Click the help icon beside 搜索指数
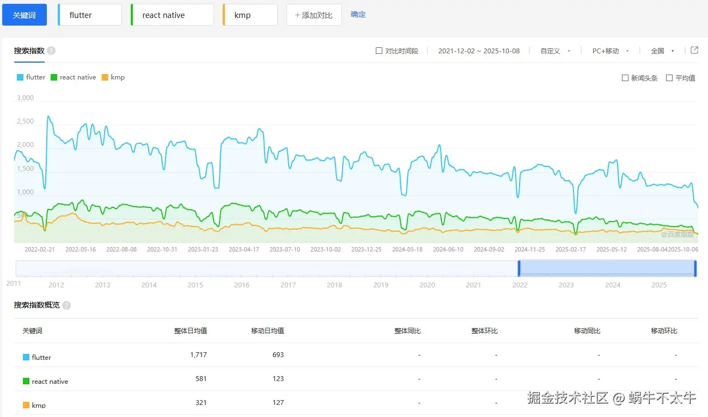This screenshot has height=417, width=708. [51, 51]
